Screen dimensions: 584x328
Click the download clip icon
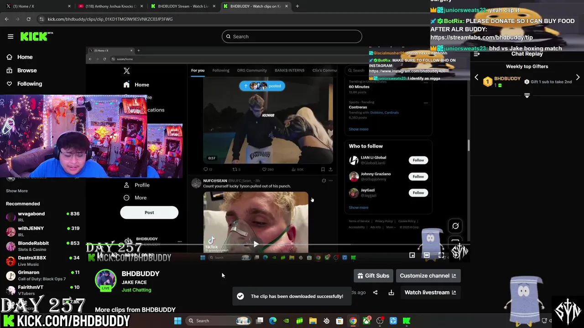click(391, 292)
